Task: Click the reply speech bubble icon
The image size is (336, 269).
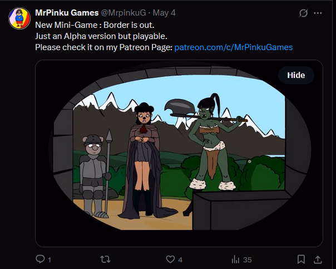Action: tap(40, 259)
